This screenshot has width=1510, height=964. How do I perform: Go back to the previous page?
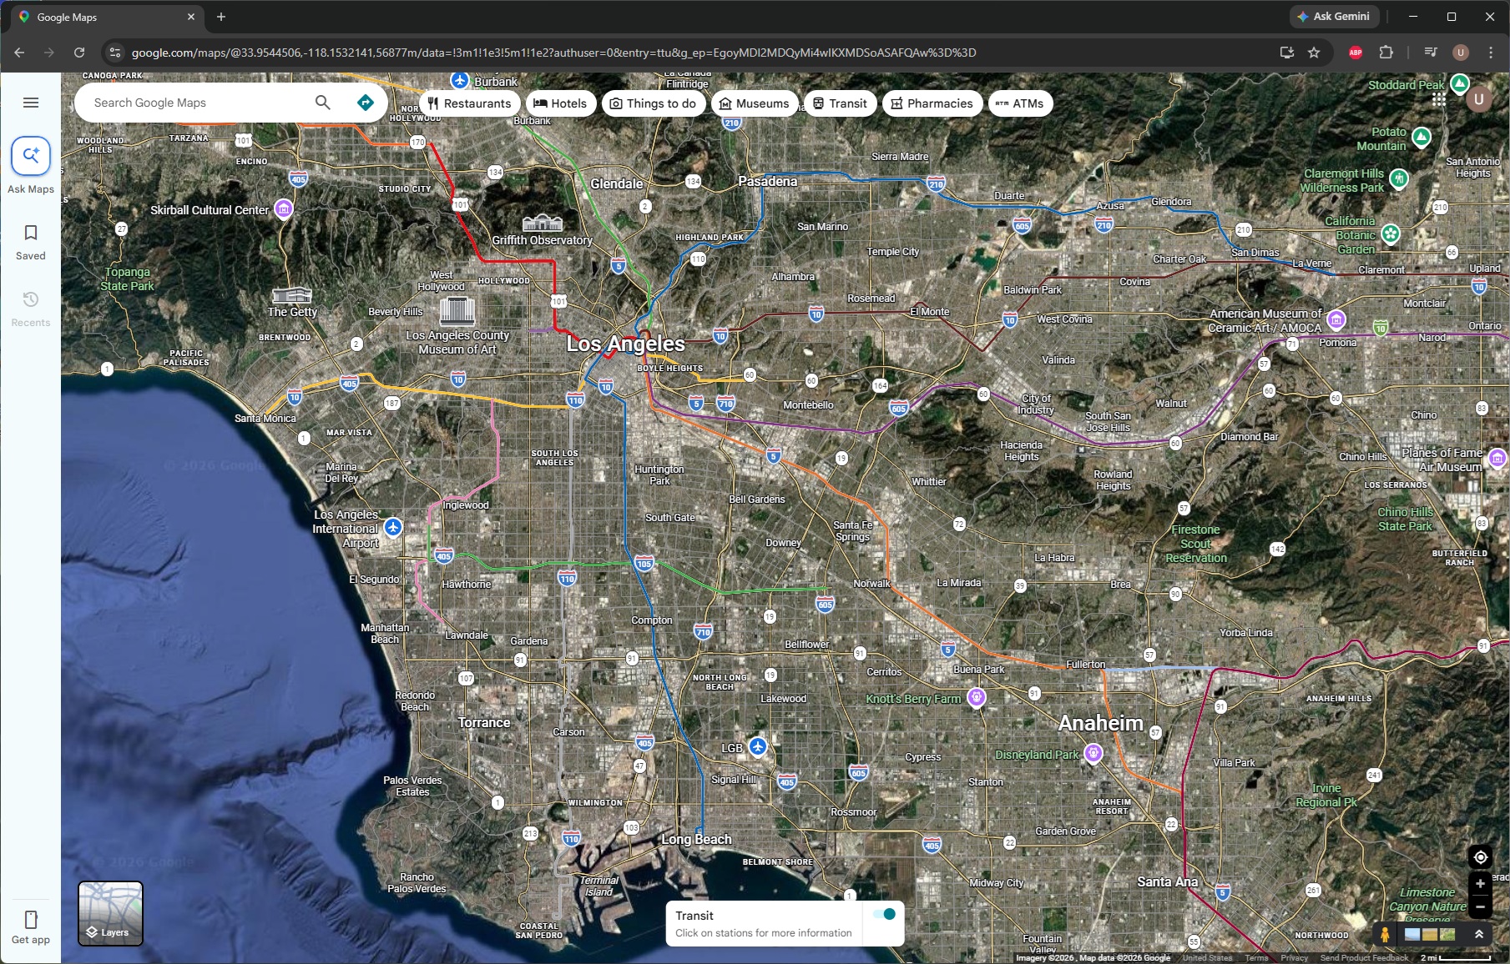tap(19, 53)
